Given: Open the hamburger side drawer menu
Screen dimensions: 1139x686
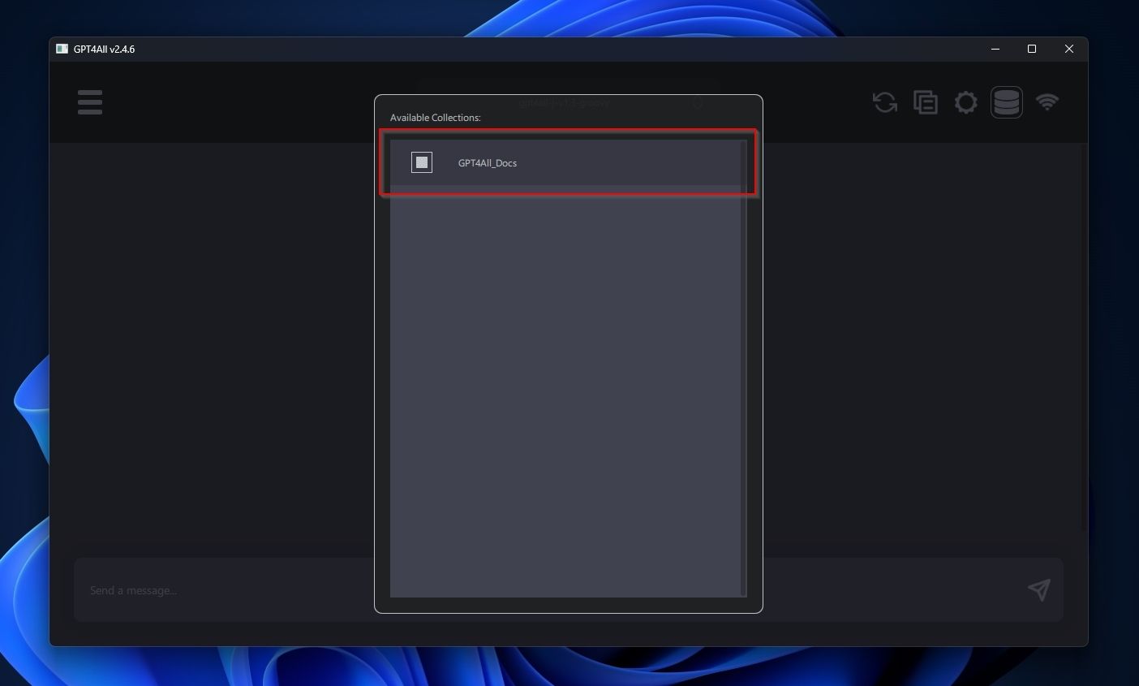Looking at the screenshot, I should point(90,102).
